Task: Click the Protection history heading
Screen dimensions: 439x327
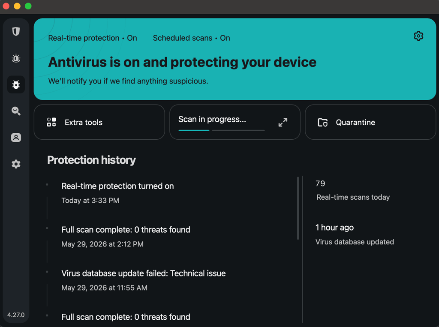Action: (92, 160)
